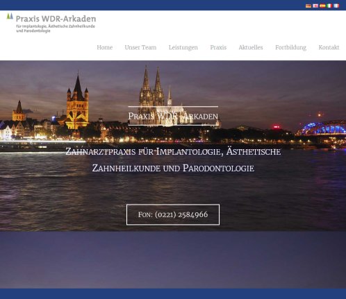Image resolution: width=346 pixels, height=299 pixels.
Task: Click the Zahnarztpraxis für Implantologie headline
Action: click(173, 152)
